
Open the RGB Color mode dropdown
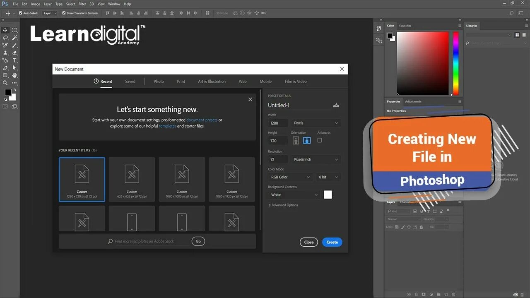click(x=290, y=177)
